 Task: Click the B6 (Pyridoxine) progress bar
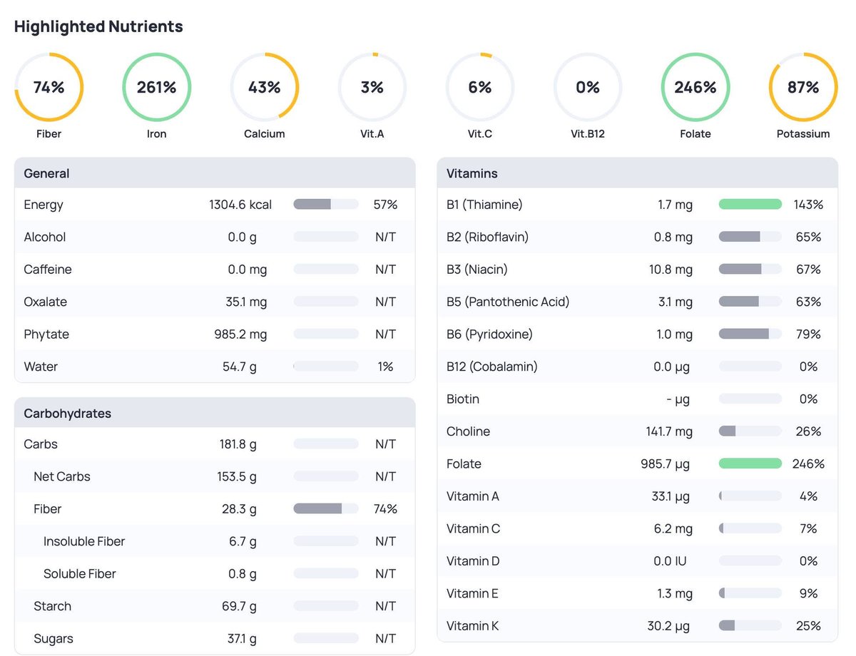[x=750, y=334]
